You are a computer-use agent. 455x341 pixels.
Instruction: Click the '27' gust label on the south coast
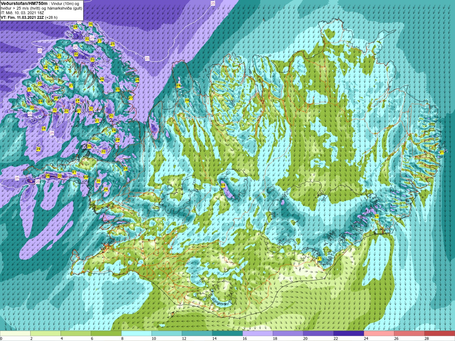[320, 259]
